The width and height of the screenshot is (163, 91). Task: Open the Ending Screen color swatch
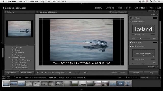point(155,42)
